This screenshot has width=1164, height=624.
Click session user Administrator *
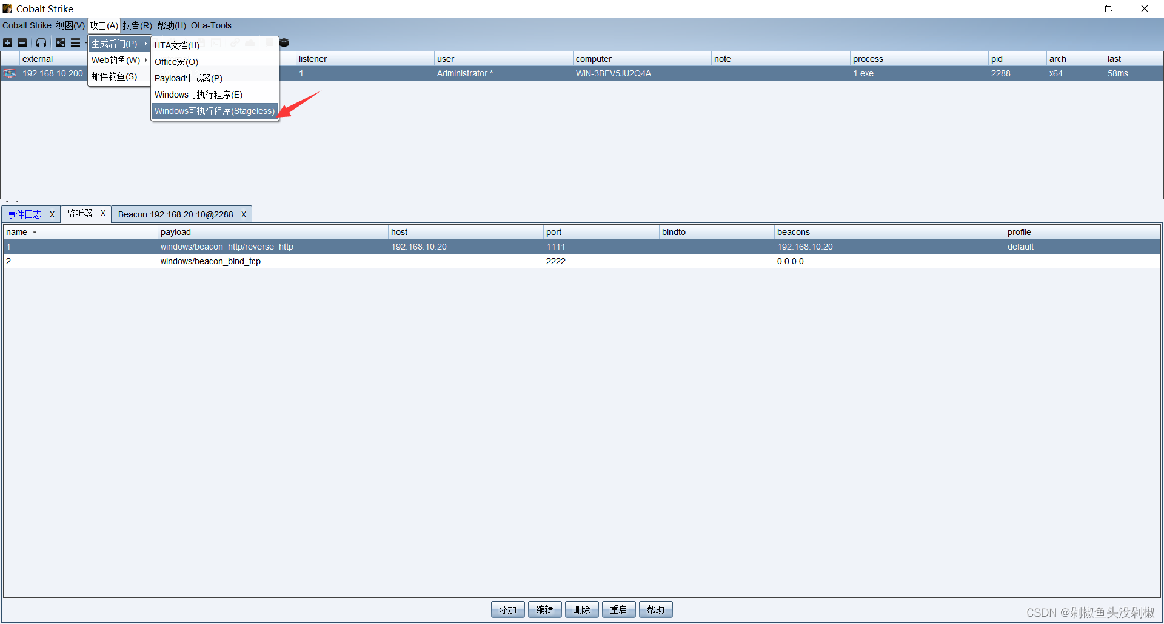pyautogui.click(x=465, y=73)
